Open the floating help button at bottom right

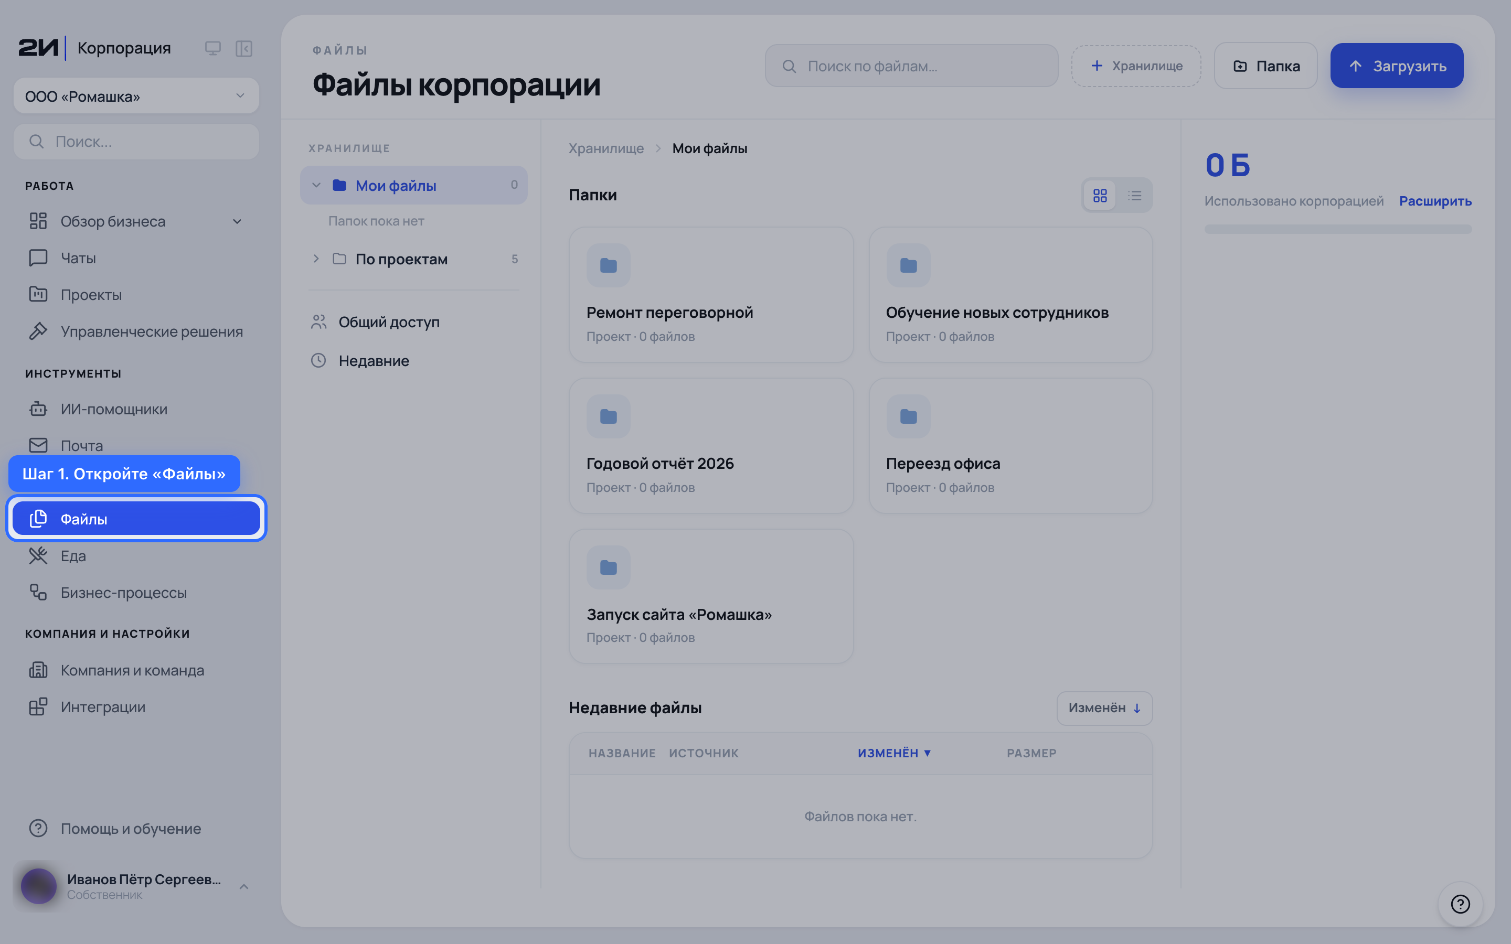click(1460, 904)
